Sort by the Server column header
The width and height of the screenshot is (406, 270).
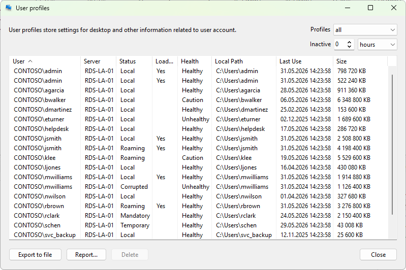99,61
